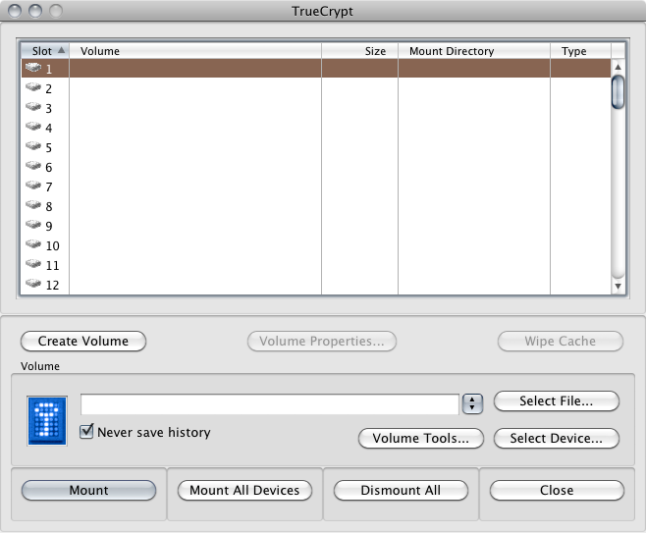646x533 pixels.
Task: Focus the volume path input field
Action: [270, 404]
